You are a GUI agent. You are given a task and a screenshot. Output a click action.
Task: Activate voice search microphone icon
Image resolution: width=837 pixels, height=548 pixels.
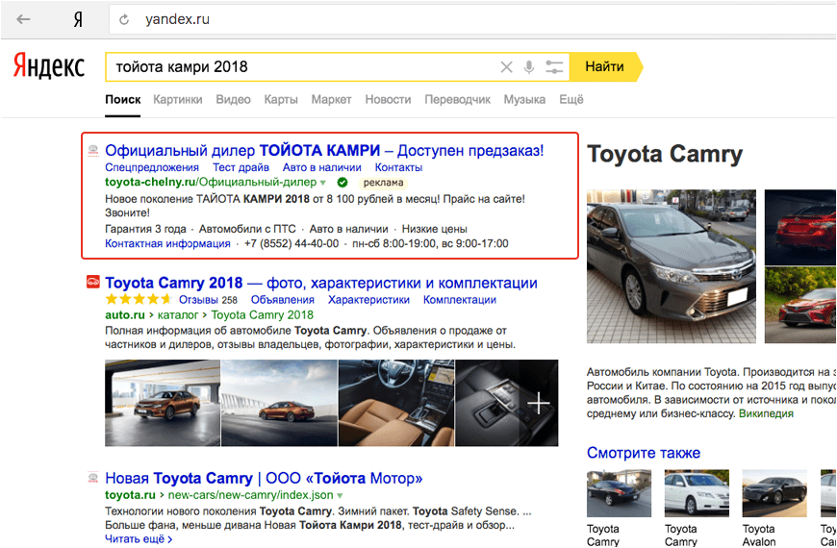pos(528,67)
